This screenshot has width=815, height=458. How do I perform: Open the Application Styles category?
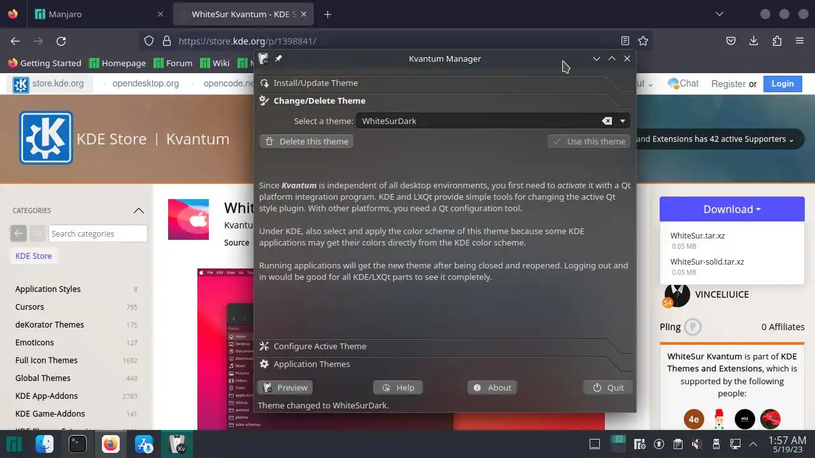tap(48, 289)
